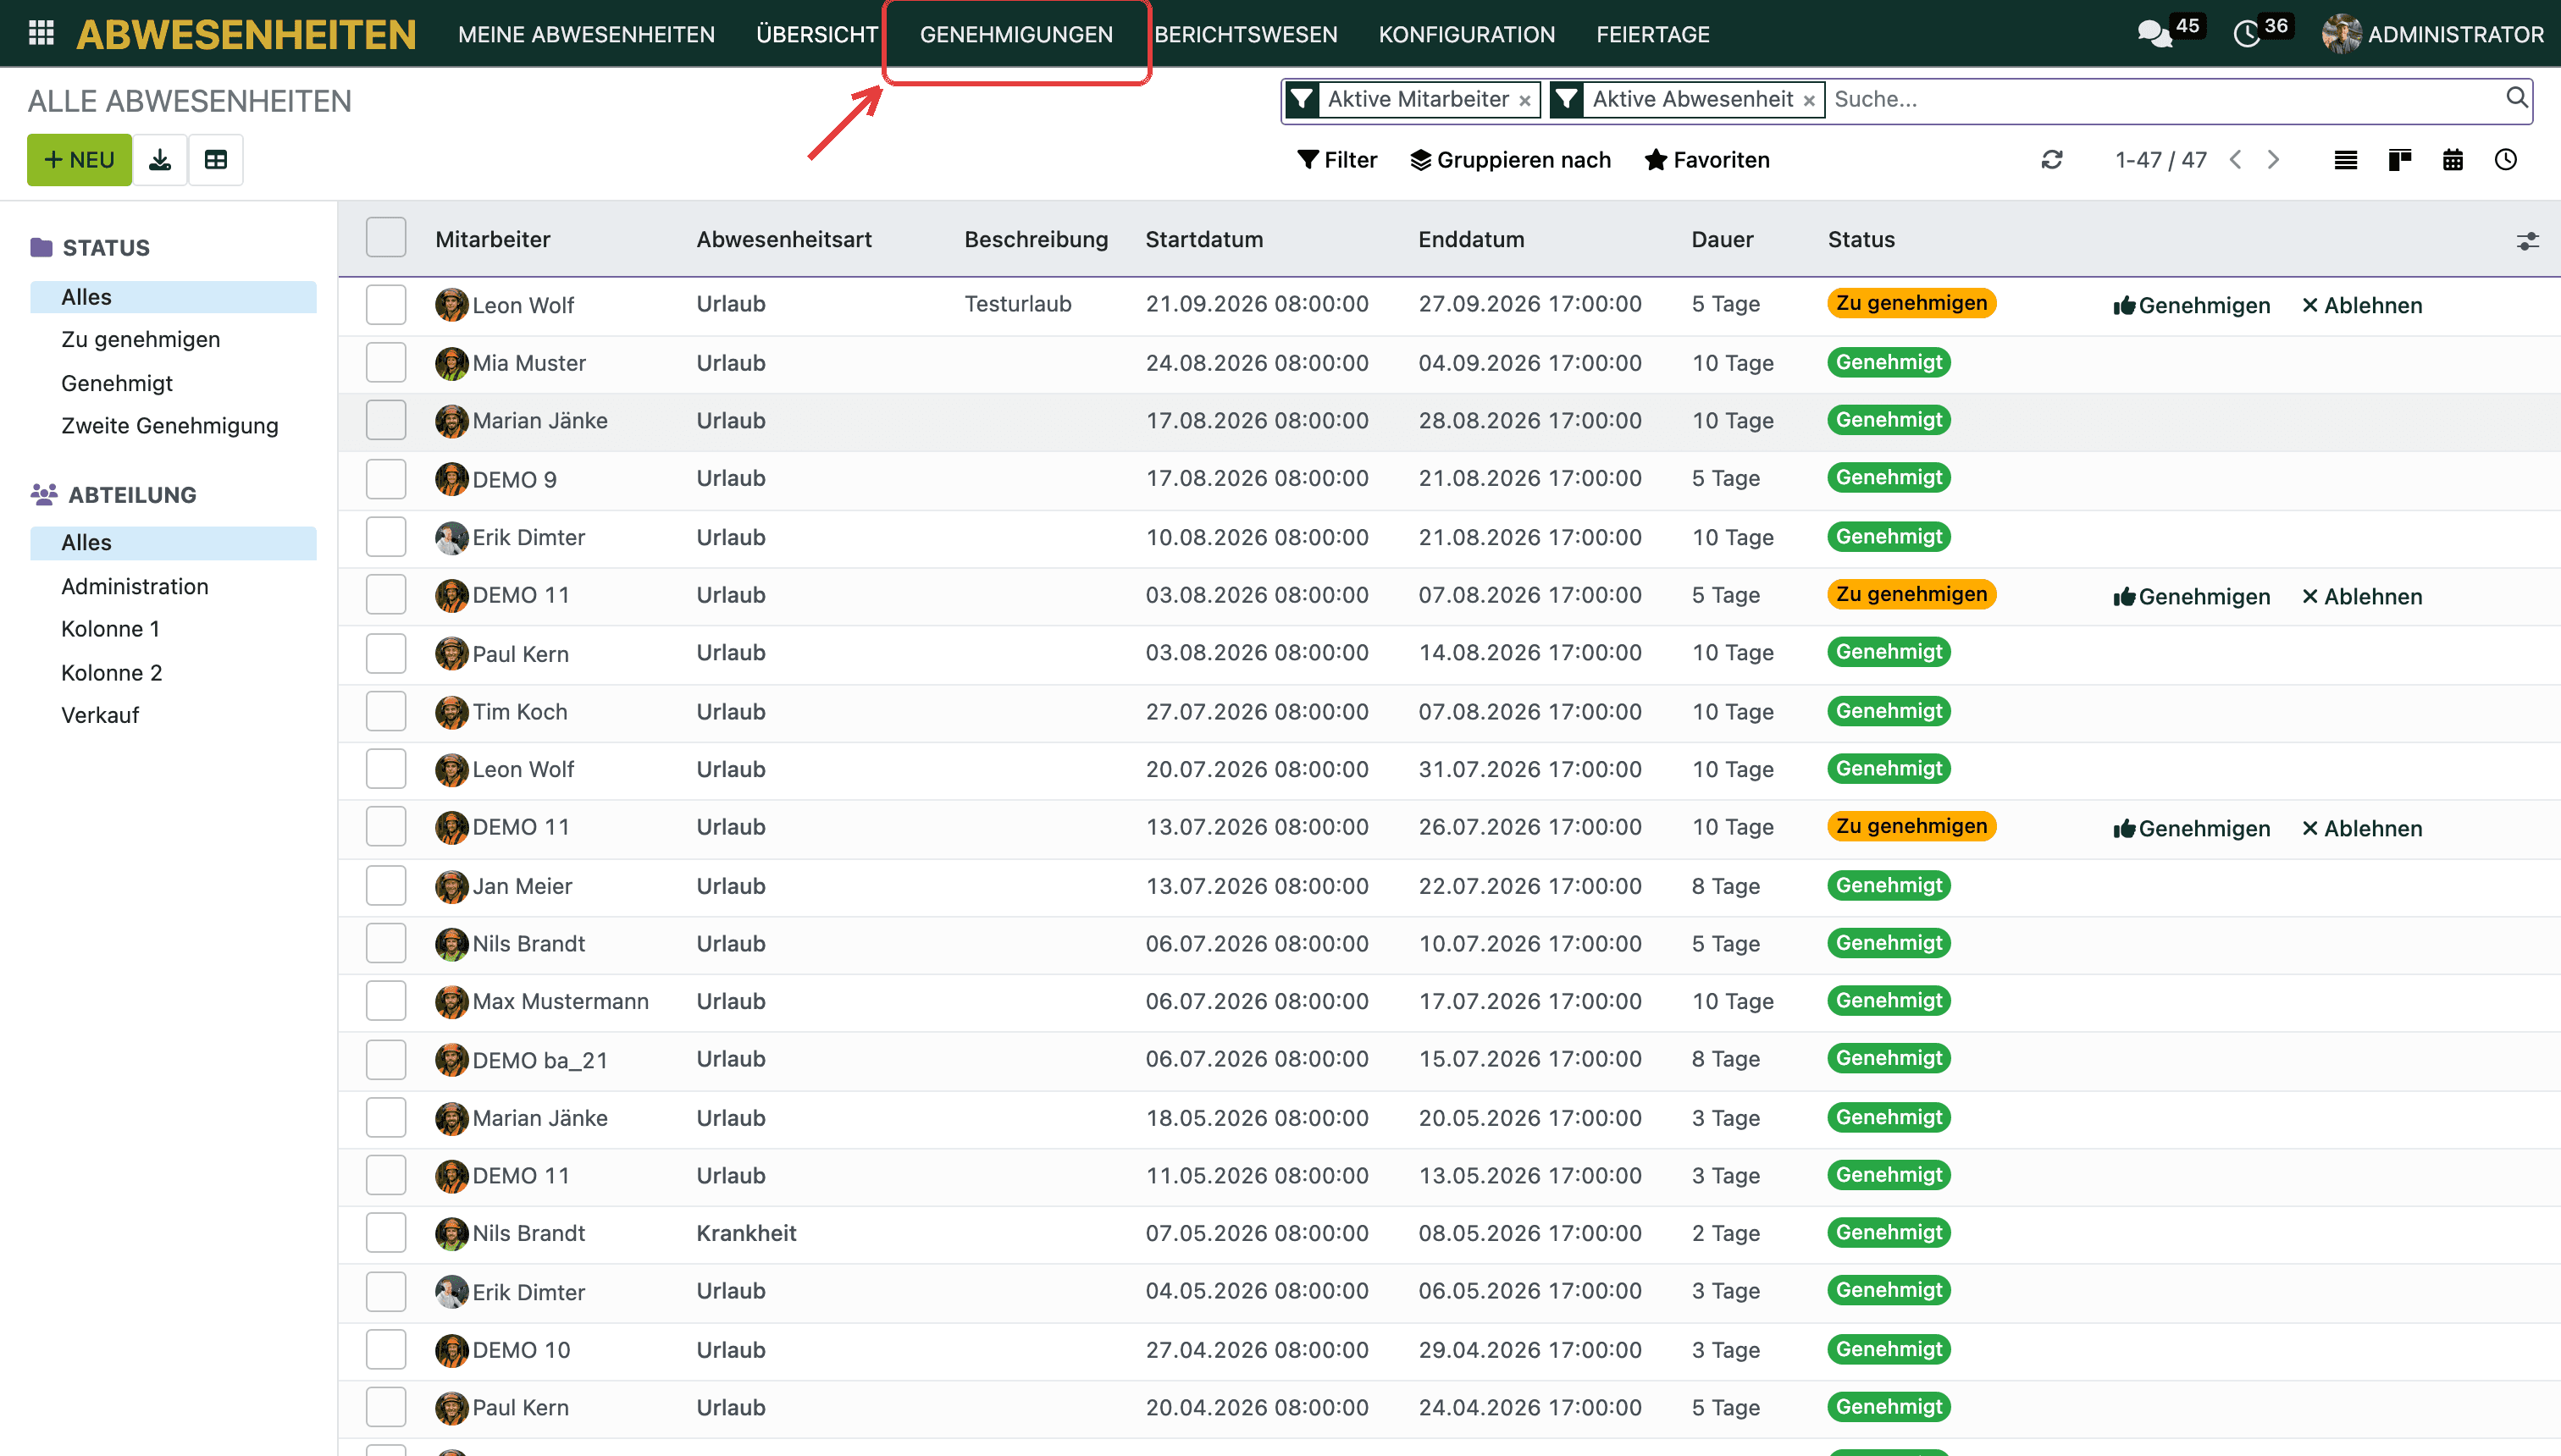
Task: Check the Tim Koch row checkbox
Action: 386,711
